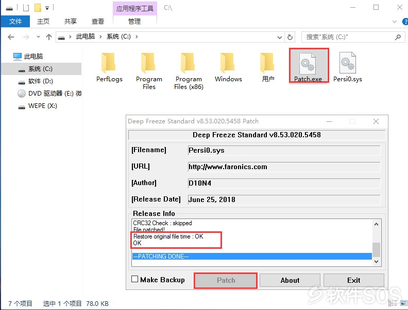
Task: Minimize the Deep Freeze Patch window
Action: coord(329,121)
